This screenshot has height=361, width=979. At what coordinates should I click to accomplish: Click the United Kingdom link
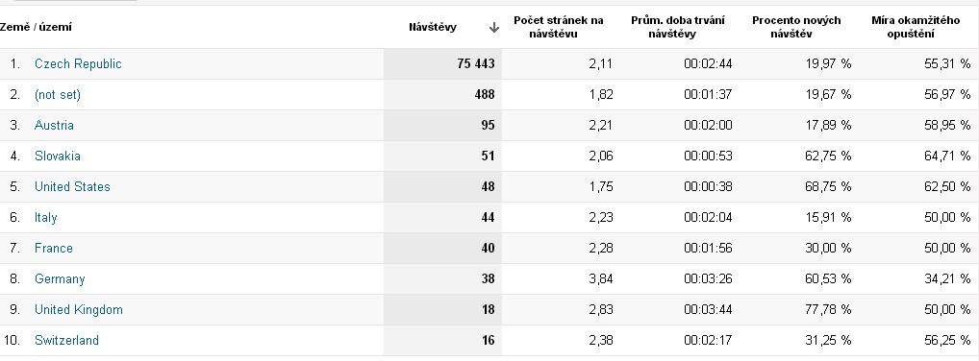pyautogui.click(x=79, y=309)
